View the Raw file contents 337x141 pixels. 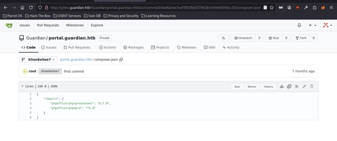coord(237,87)
